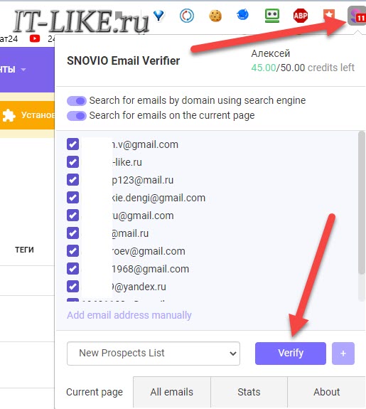Viewport: 366px width, 409px height.
Task: Click the blue round extension icon
Action: point(242,15)
